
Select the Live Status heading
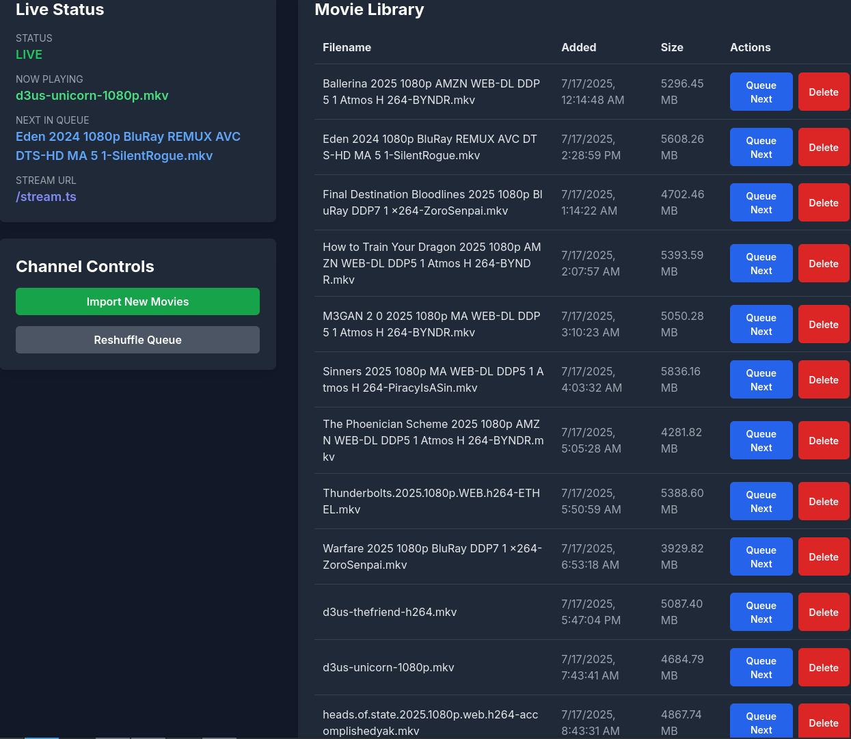(60, 10)
